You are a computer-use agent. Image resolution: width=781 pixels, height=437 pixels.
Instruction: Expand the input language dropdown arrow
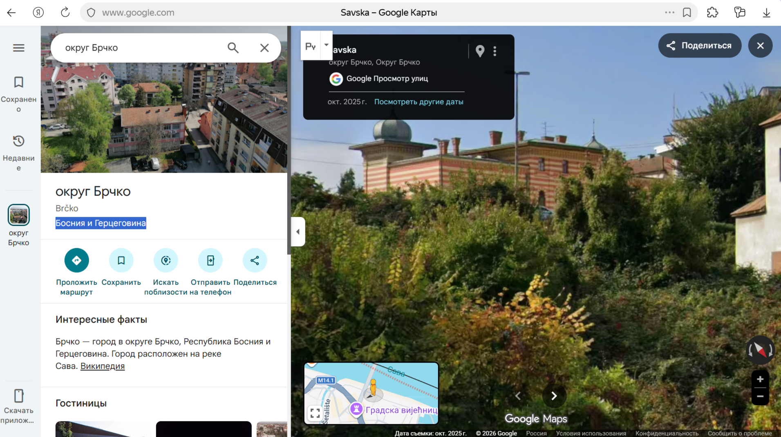pos(326,45)
